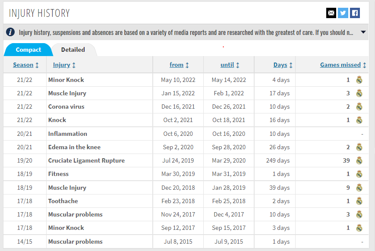
Task: Share on Twitter icon
Action: click(343, 13)
